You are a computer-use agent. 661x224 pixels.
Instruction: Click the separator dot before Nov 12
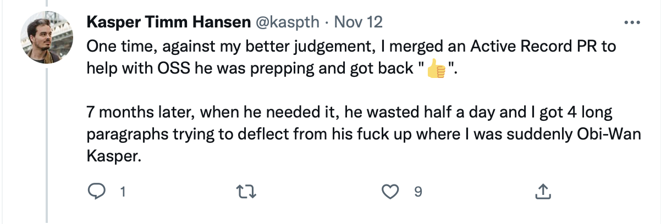(326, 23)
